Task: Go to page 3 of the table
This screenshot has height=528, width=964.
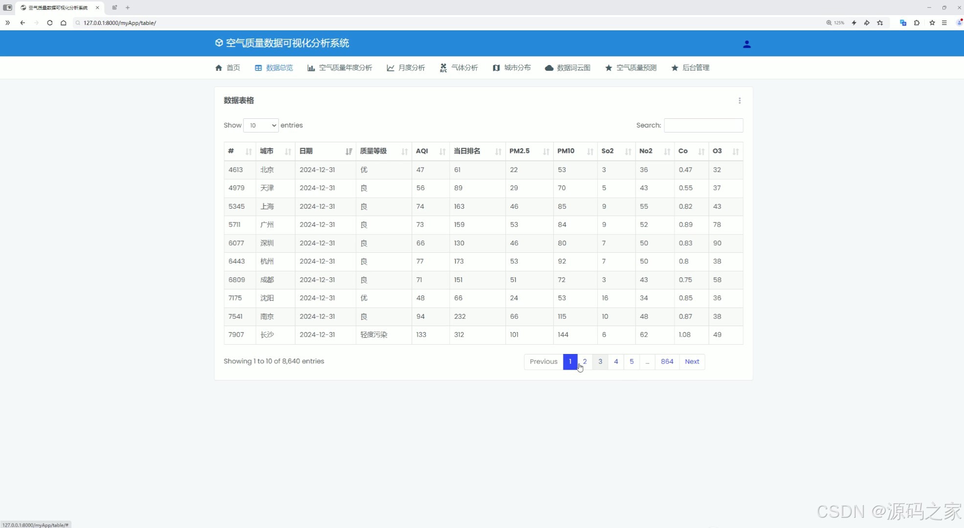Action: [x=600, y=362]
